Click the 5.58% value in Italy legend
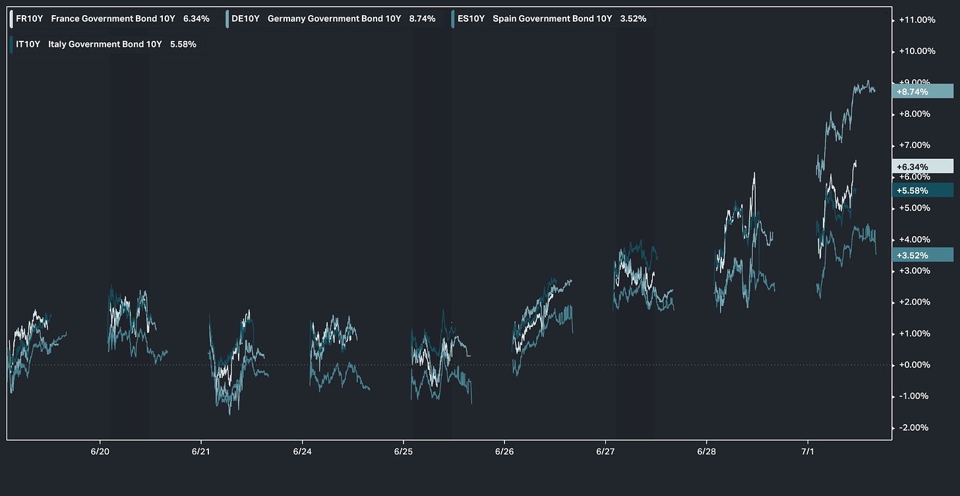Image resolution: width=960 pixels, height=496 pixels. click(x=183, y=44)
